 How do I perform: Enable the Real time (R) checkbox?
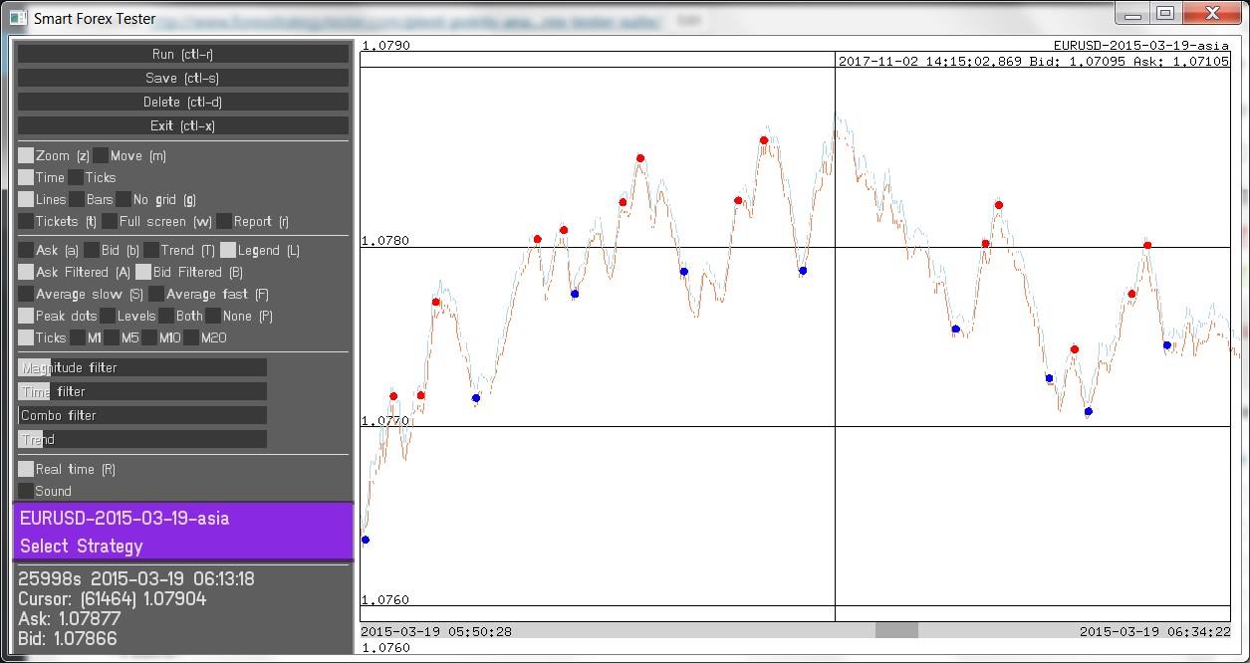(26, 469)
